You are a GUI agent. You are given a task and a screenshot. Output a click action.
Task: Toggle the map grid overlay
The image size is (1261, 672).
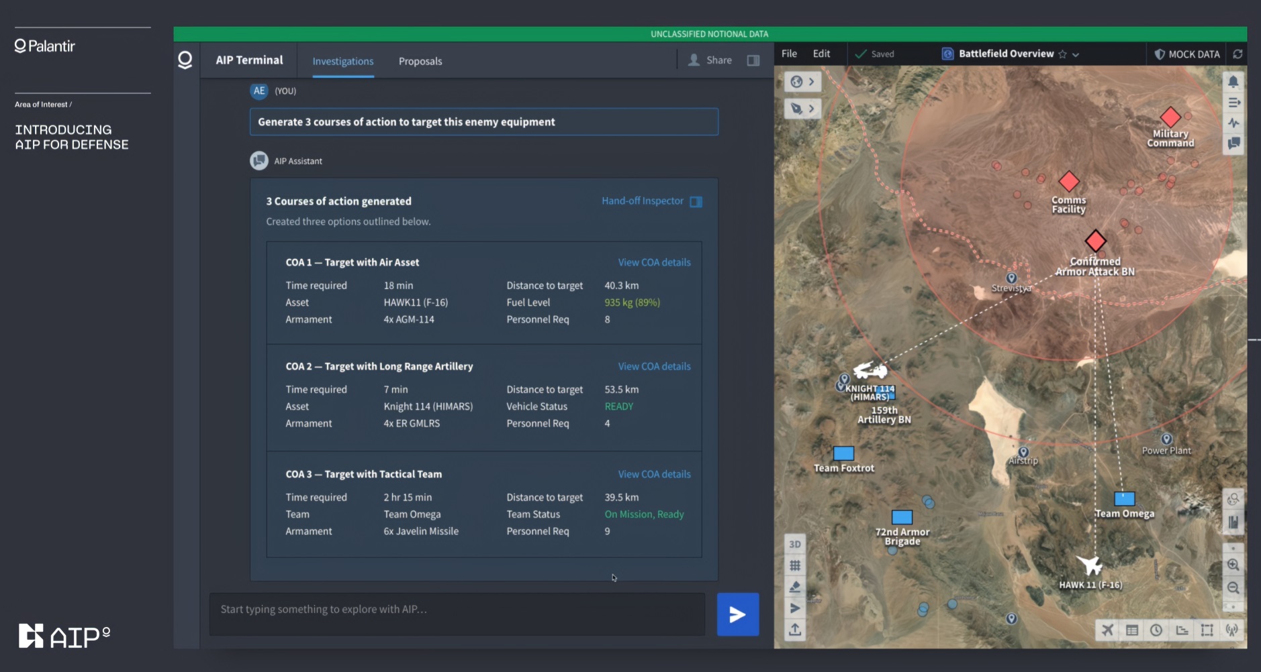click(x=795, y=565)
